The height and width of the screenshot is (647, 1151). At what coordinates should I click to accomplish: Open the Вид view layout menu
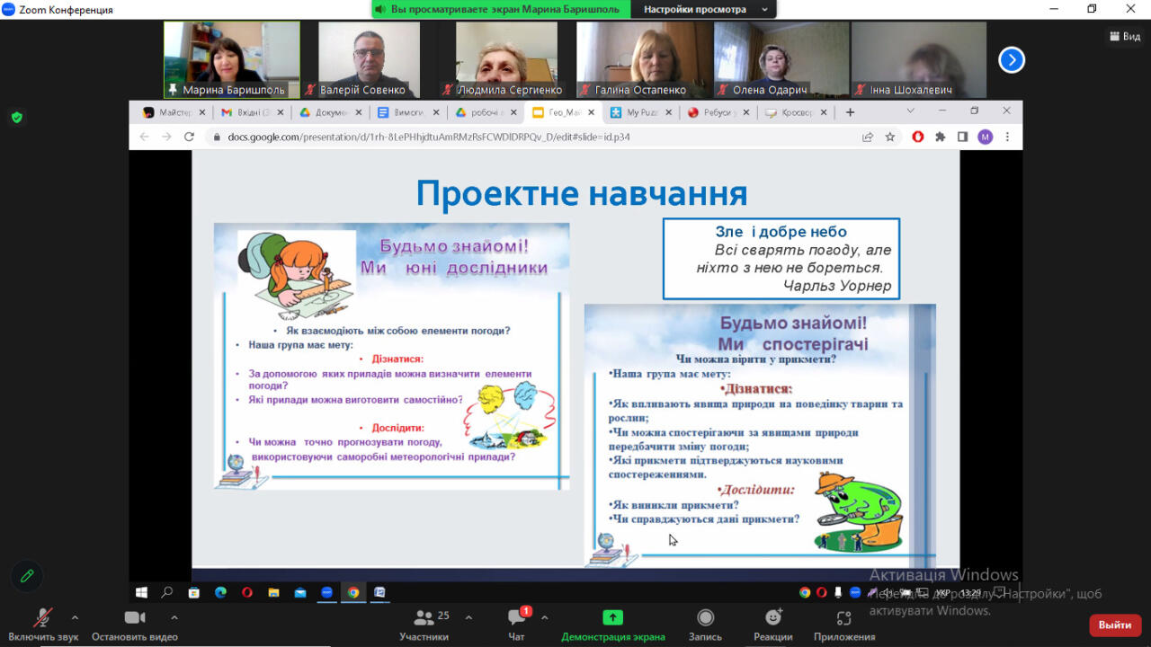tap(1125, 36)
